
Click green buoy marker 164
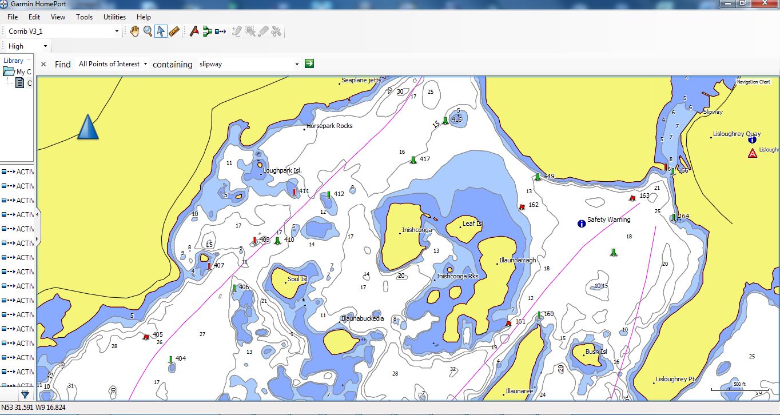pos(674,217)
